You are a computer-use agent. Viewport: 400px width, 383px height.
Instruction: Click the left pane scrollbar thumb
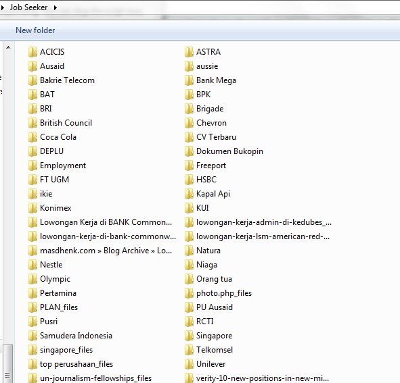click(8, 363)
